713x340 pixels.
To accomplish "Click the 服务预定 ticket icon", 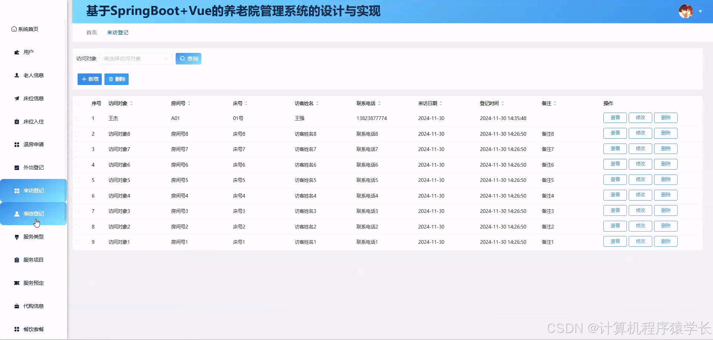I will [x=17, y=283].
